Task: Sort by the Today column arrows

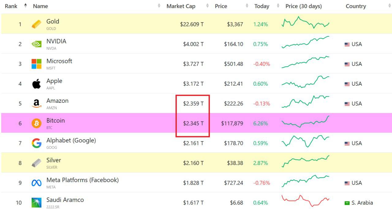Action: (278, 6)
